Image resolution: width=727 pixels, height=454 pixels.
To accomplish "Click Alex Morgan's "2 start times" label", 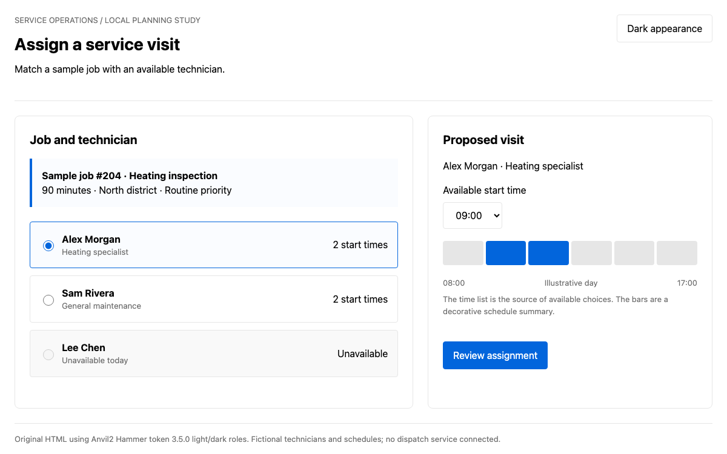I will [x=360, y=245].
